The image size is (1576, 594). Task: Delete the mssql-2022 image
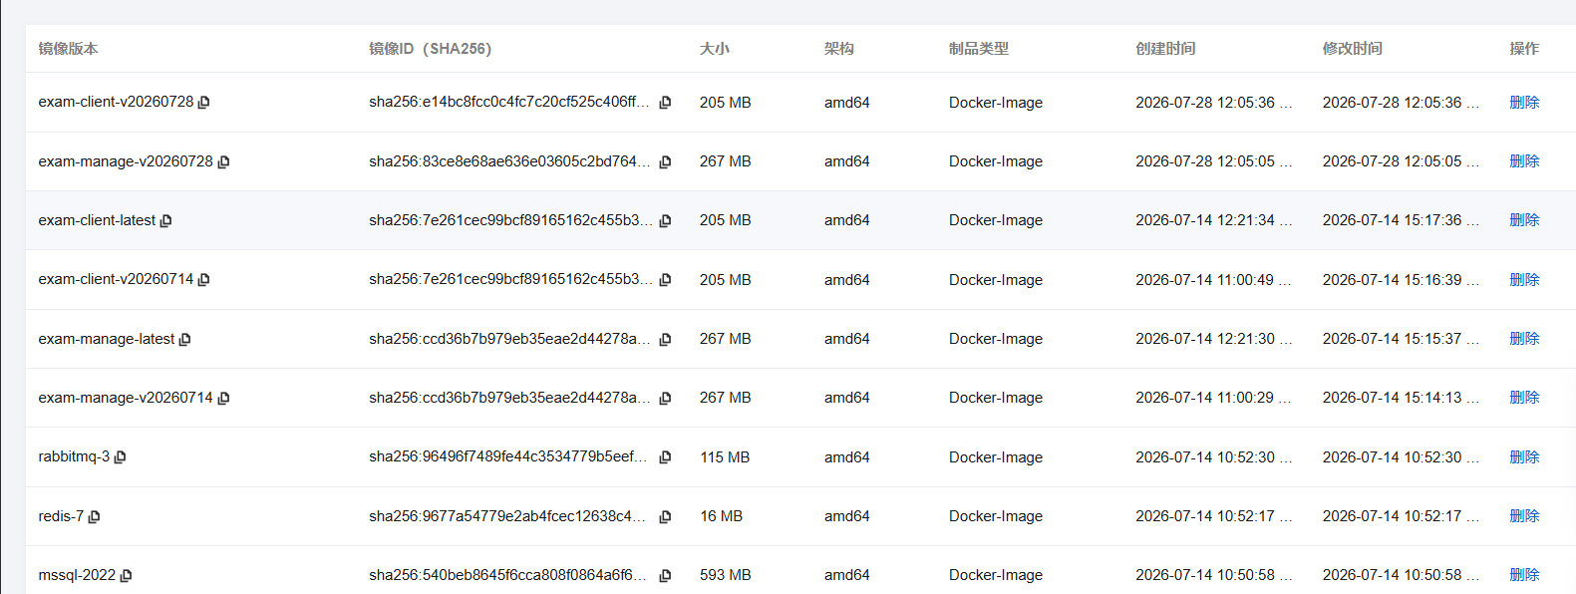[1524, 574]
